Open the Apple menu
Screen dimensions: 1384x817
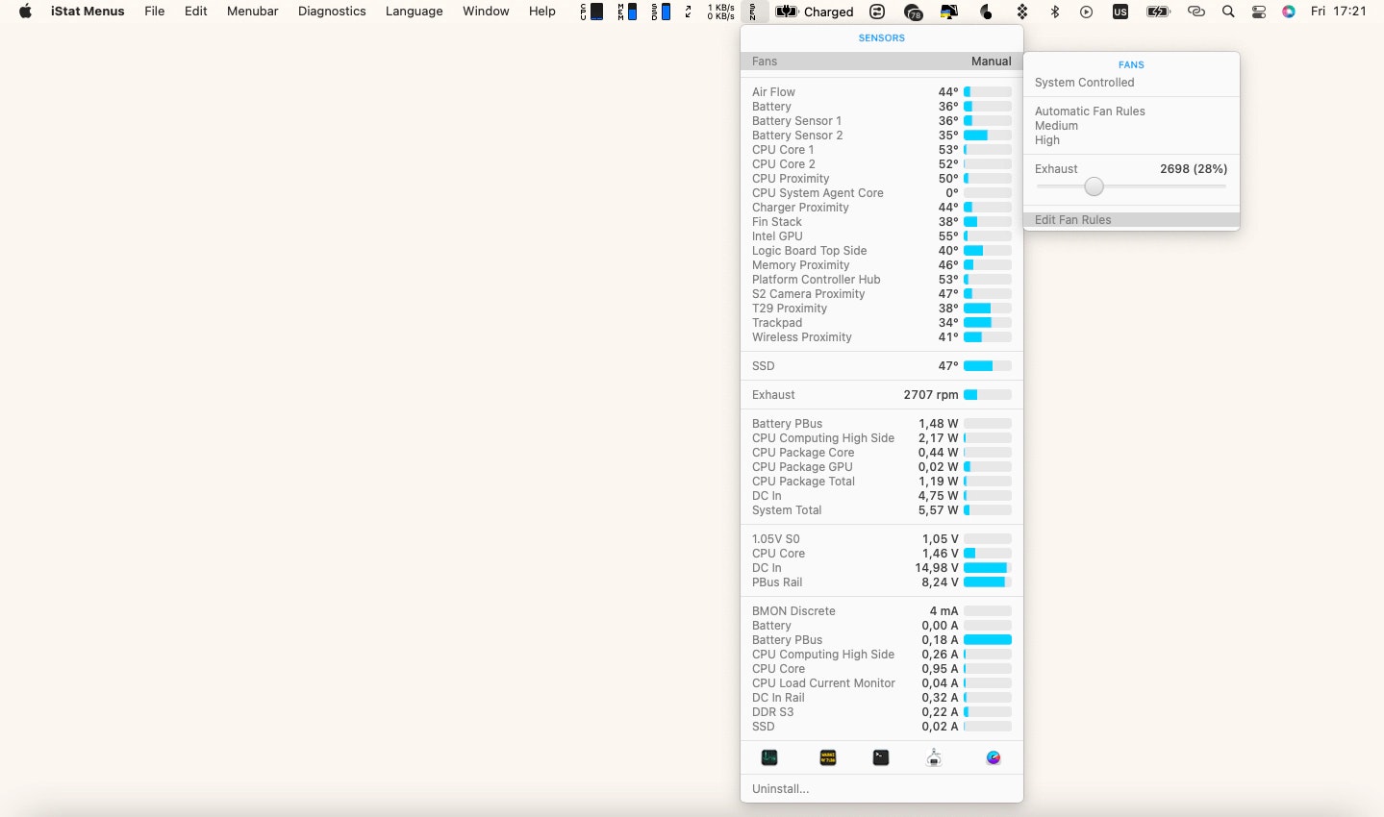tap(25, 12)
